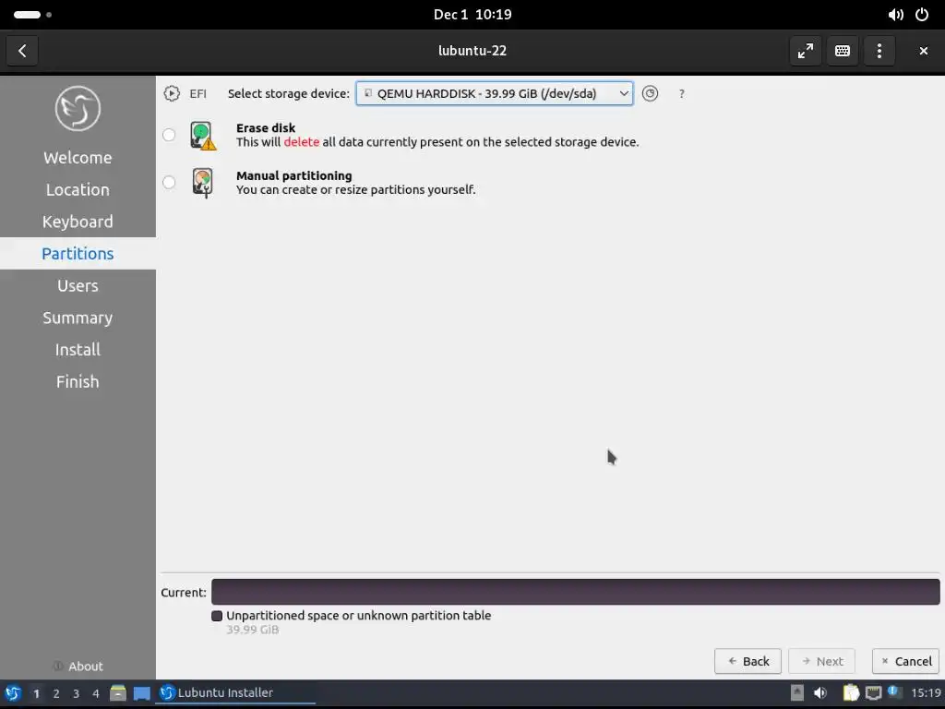
Task: Open the three-dot menu in header
Action: tap(879, 51)
